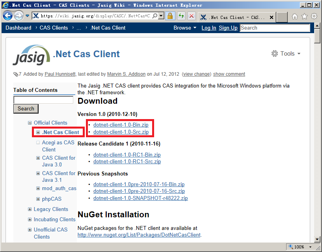The image size is (322, 252).
Task: Download dotnet-client-1.0-Src.zip
Action: coord(121,132)
